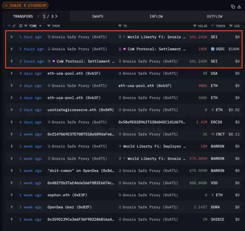Click the $100K USD value
245x231 pixels.
[x=234, y=49]
